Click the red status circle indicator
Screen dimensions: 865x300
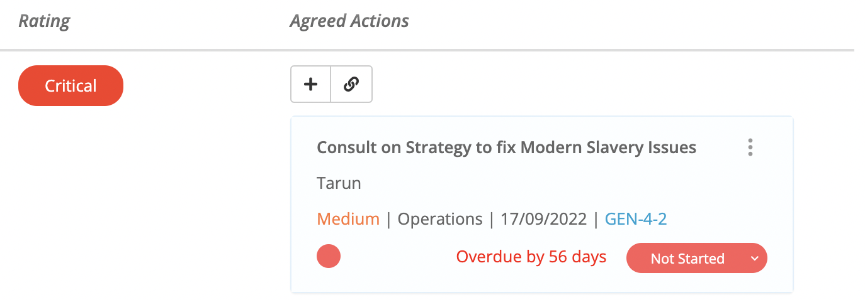point(329,257)
